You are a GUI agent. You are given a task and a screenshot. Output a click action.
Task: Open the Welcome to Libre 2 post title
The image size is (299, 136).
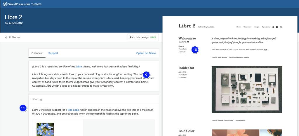(187, 40)
